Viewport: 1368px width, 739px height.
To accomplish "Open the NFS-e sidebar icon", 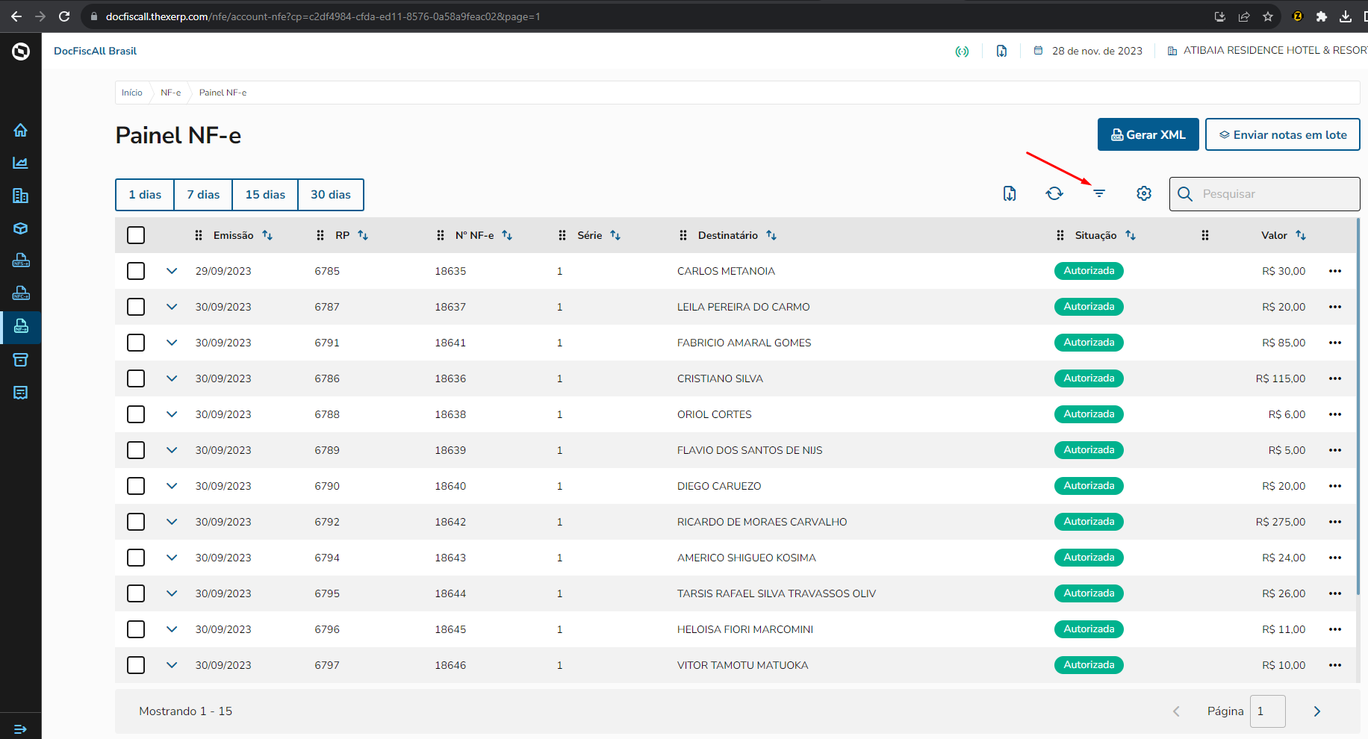I will tap(20, 261).
